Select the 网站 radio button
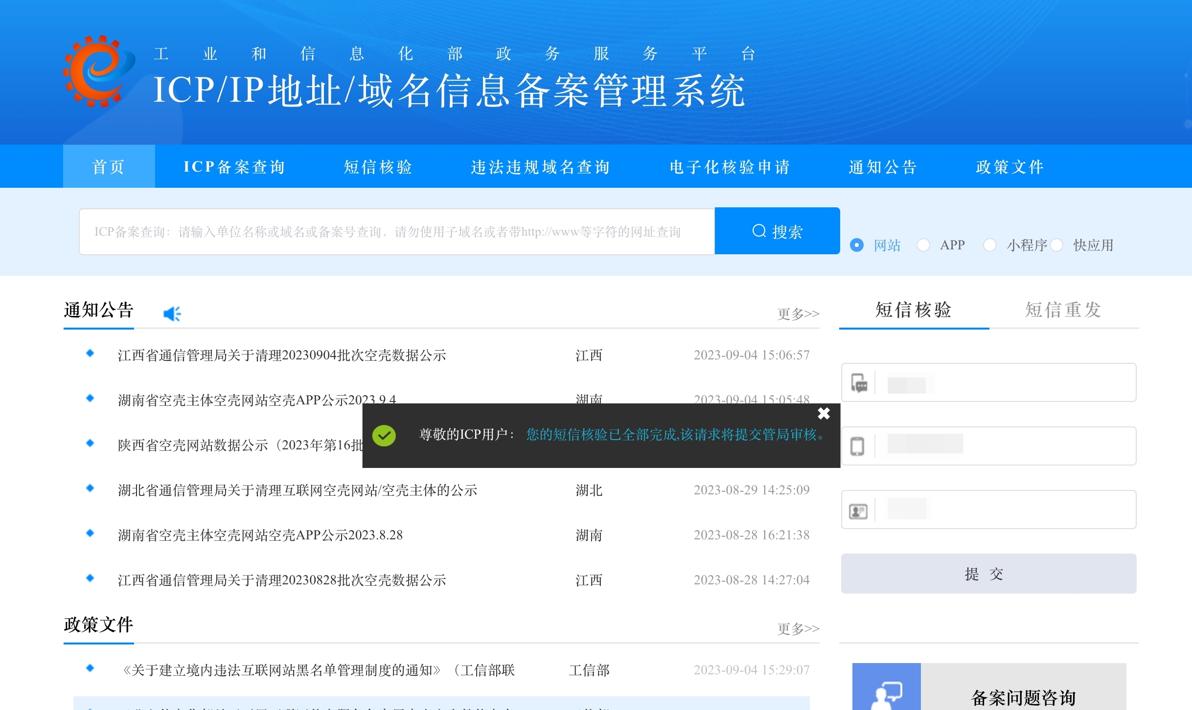The image size is (1192, 710). [857, 245]
